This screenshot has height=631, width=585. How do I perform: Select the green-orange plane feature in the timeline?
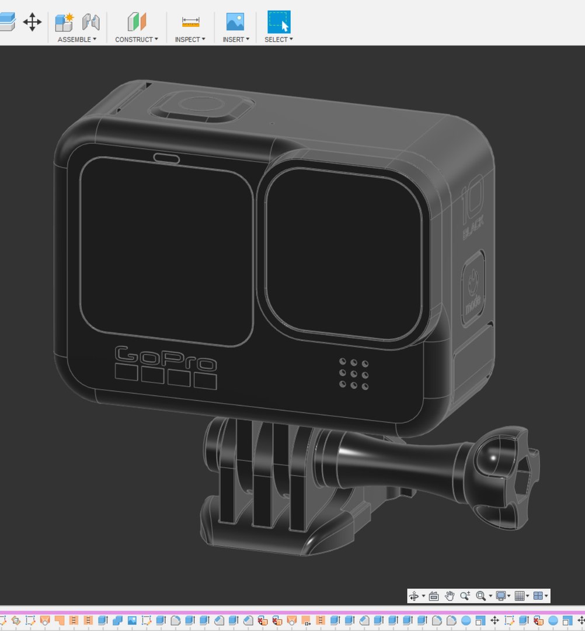click(x=16, y=620)
